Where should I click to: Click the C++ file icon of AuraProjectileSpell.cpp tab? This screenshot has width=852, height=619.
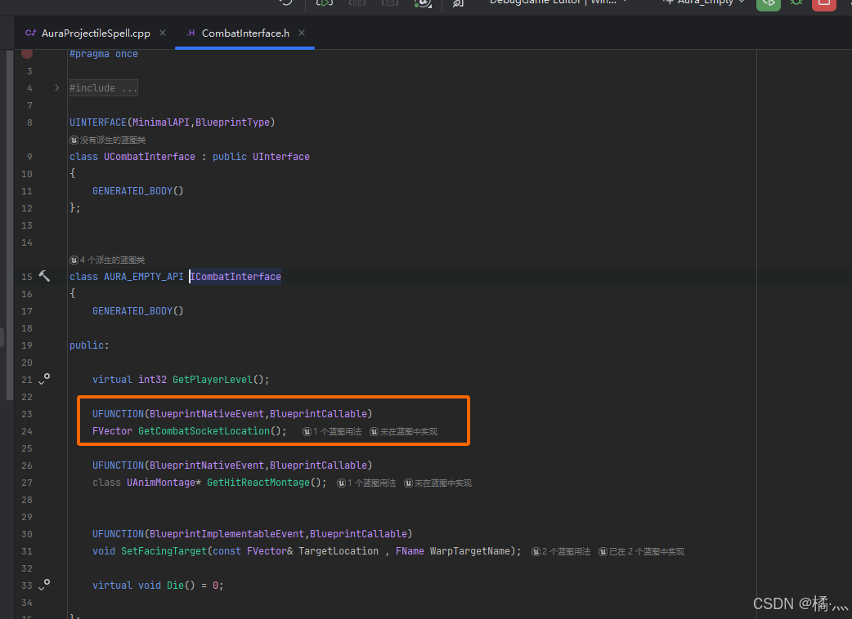click(31, 33)
